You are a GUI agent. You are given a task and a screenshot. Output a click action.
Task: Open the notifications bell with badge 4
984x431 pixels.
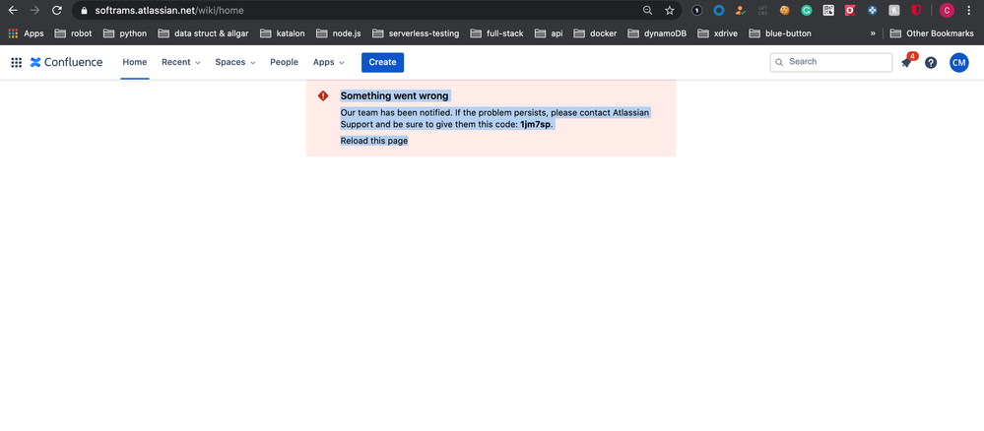[x=907, y=62]
